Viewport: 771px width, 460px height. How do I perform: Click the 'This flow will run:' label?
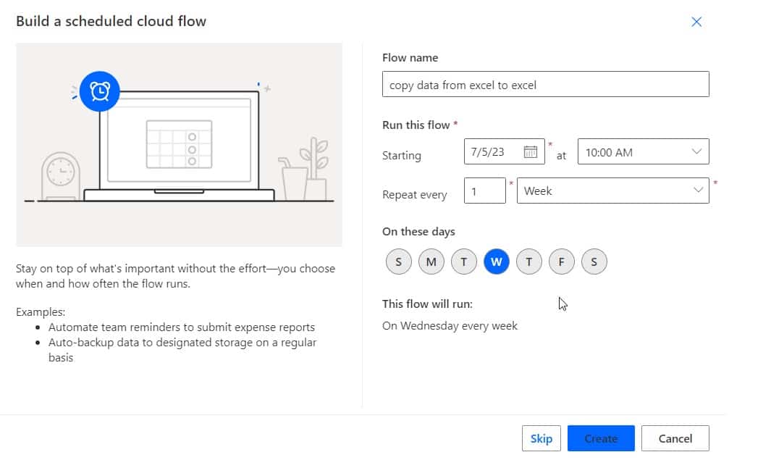(x=427, y=304)
